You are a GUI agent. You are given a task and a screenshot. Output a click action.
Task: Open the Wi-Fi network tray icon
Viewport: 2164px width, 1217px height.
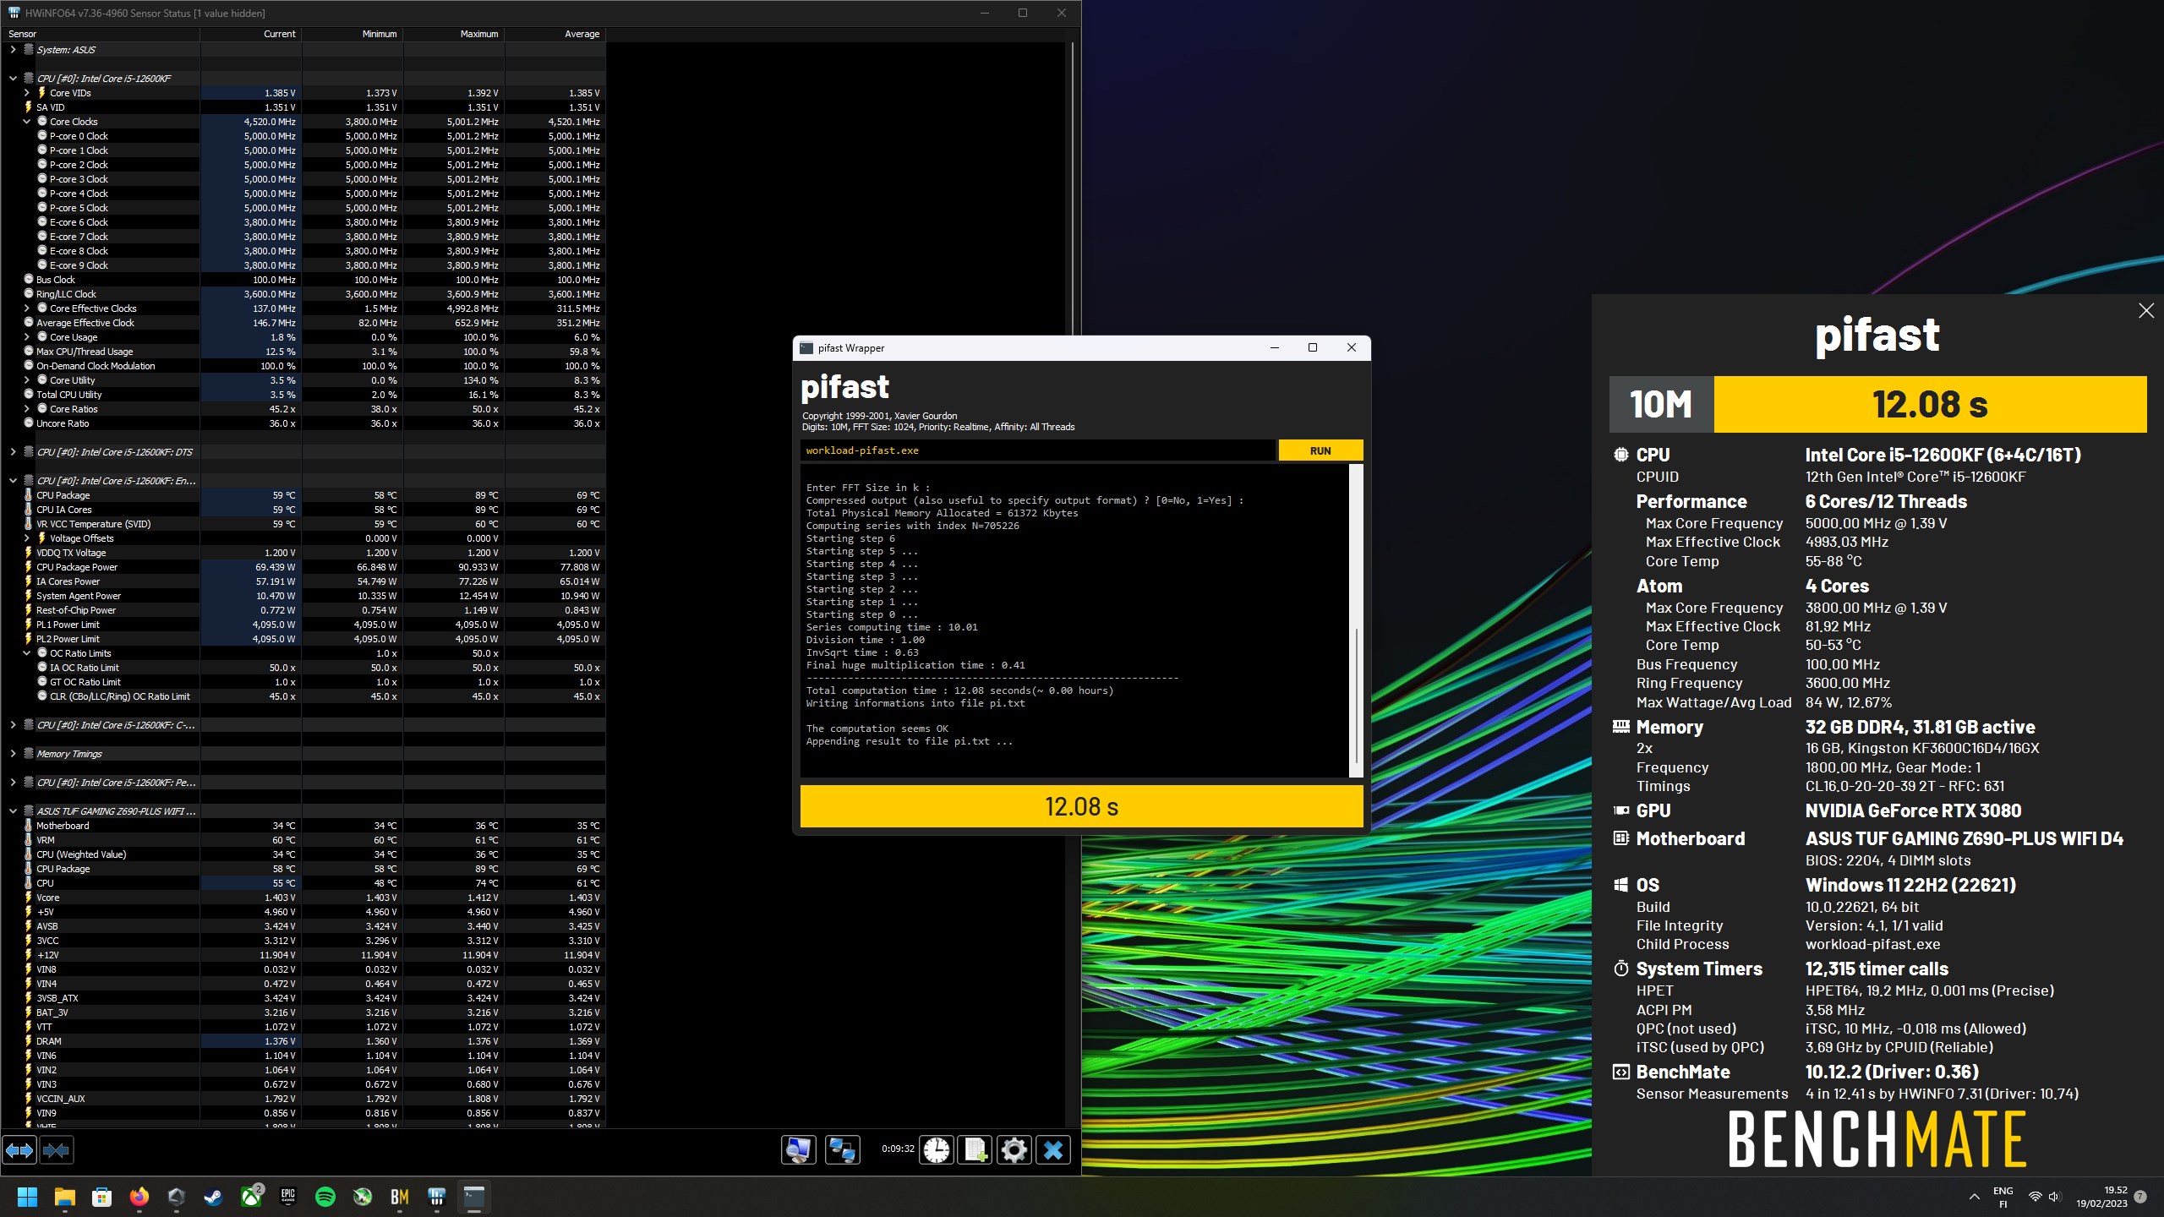point(2036,1197)
